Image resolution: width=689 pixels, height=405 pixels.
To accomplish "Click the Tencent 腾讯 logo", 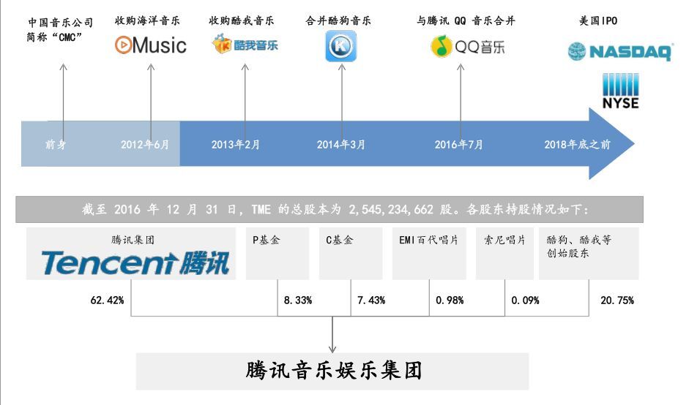I will [x=135, y=263].
